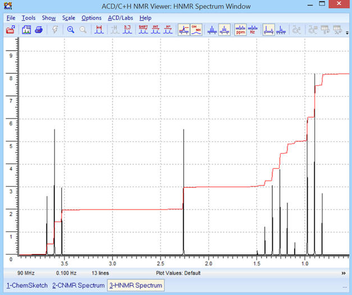
Task: Click the red open folder icon
Action: (x=10, y=30)
